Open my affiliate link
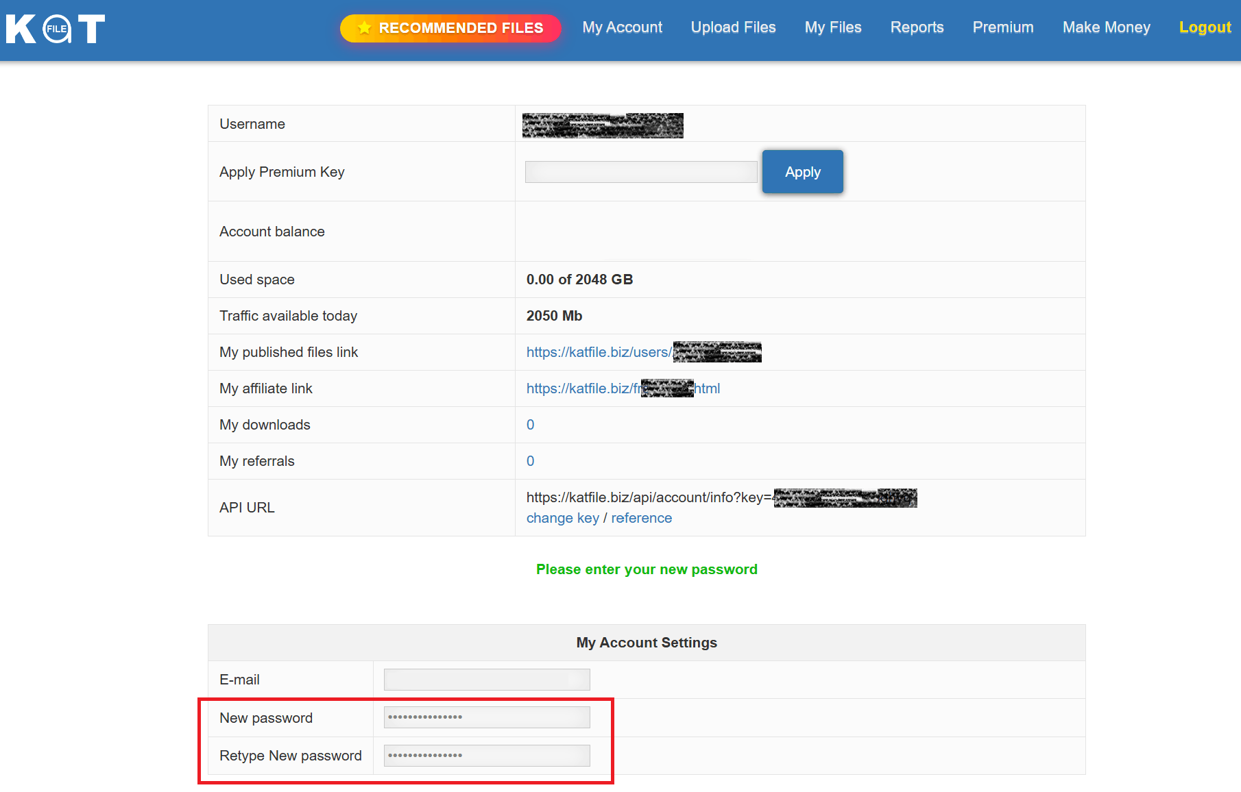 (623, 388)
